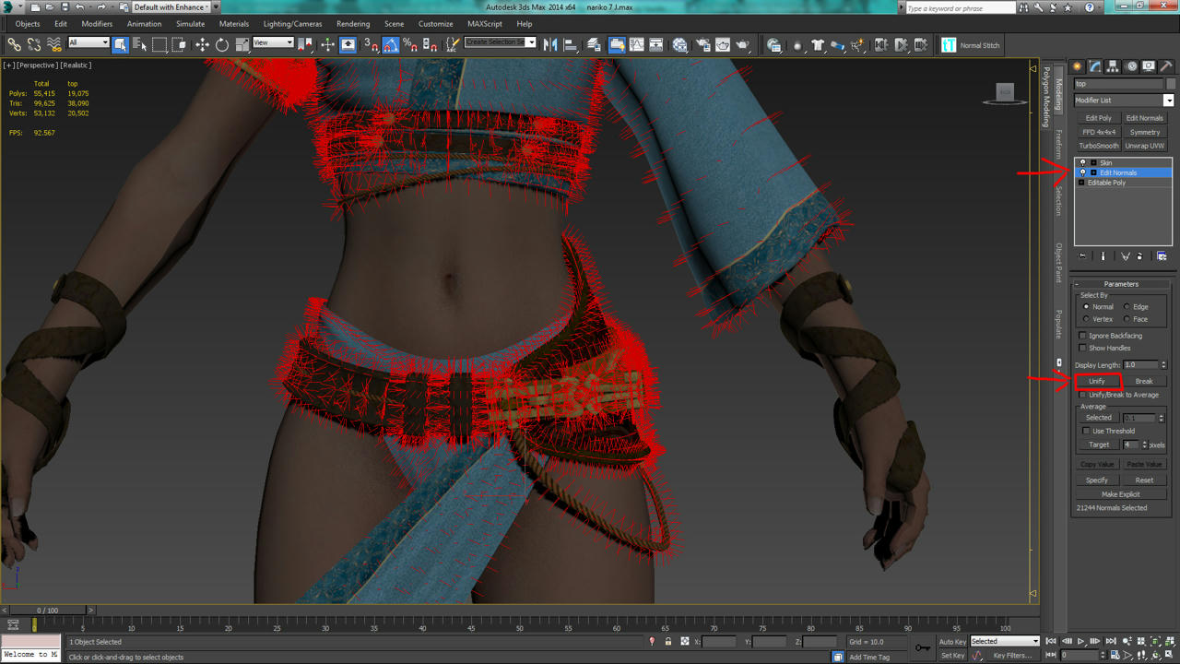Click the Align tool icon
Screen dimensions: 1180x664
(x=571, y=44)
